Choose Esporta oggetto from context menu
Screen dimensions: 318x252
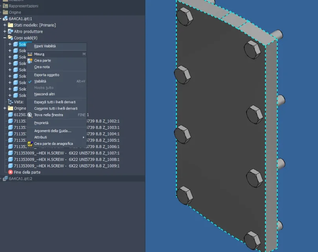tap(47, 75)
